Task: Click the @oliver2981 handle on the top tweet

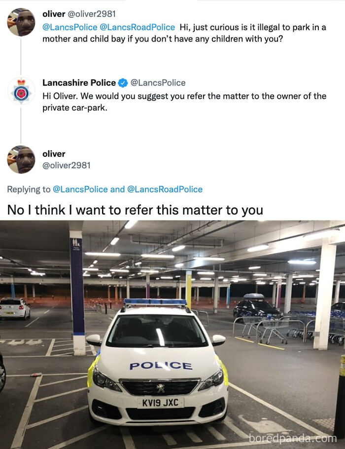Action: 92,14
